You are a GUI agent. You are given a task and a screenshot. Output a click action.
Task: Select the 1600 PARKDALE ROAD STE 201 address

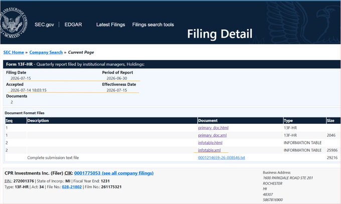288,178
